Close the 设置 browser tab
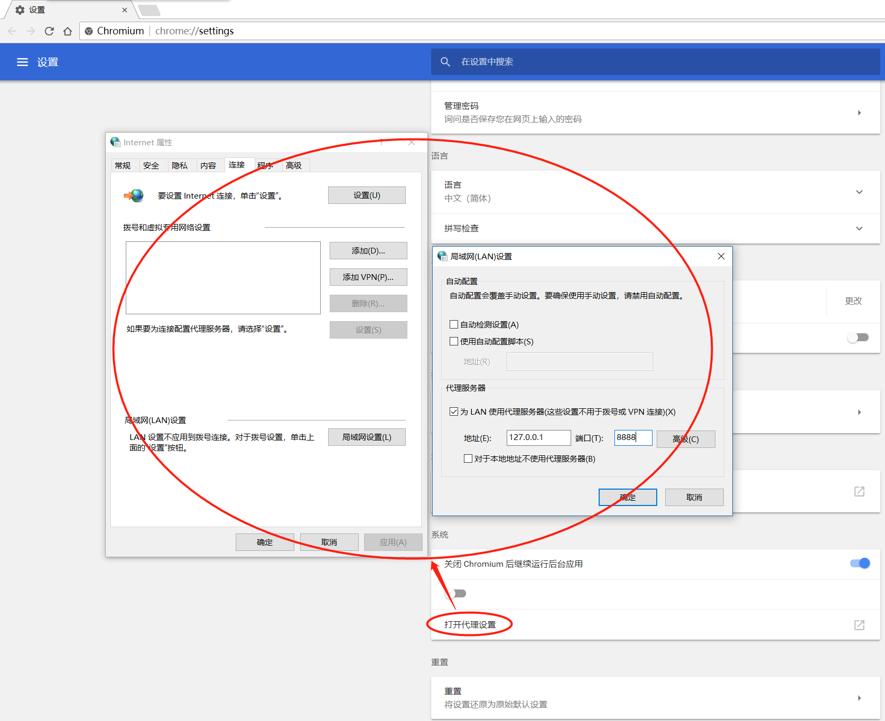Image resolution: width=885 pixels, height=721 pixels. pyautogui.click(x=125, y=10)
